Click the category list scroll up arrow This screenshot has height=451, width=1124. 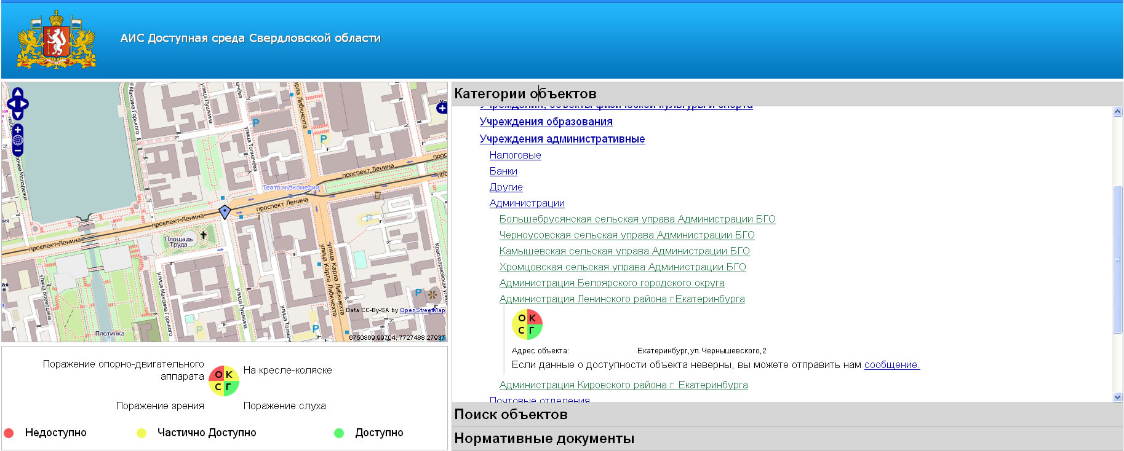[1117, 112]
